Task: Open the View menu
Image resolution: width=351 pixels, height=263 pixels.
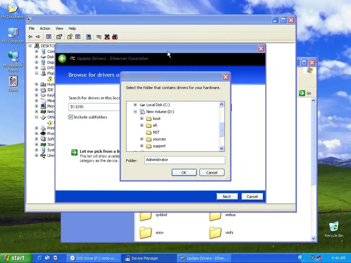Action: pyautogui.click(x=59, y=28)
